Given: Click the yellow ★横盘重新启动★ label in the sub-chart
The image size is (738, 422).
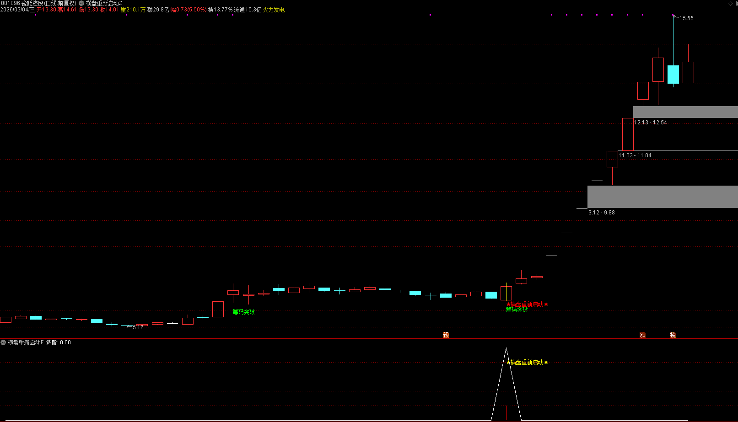Looking at the screenshot, I should coord(527,362).
